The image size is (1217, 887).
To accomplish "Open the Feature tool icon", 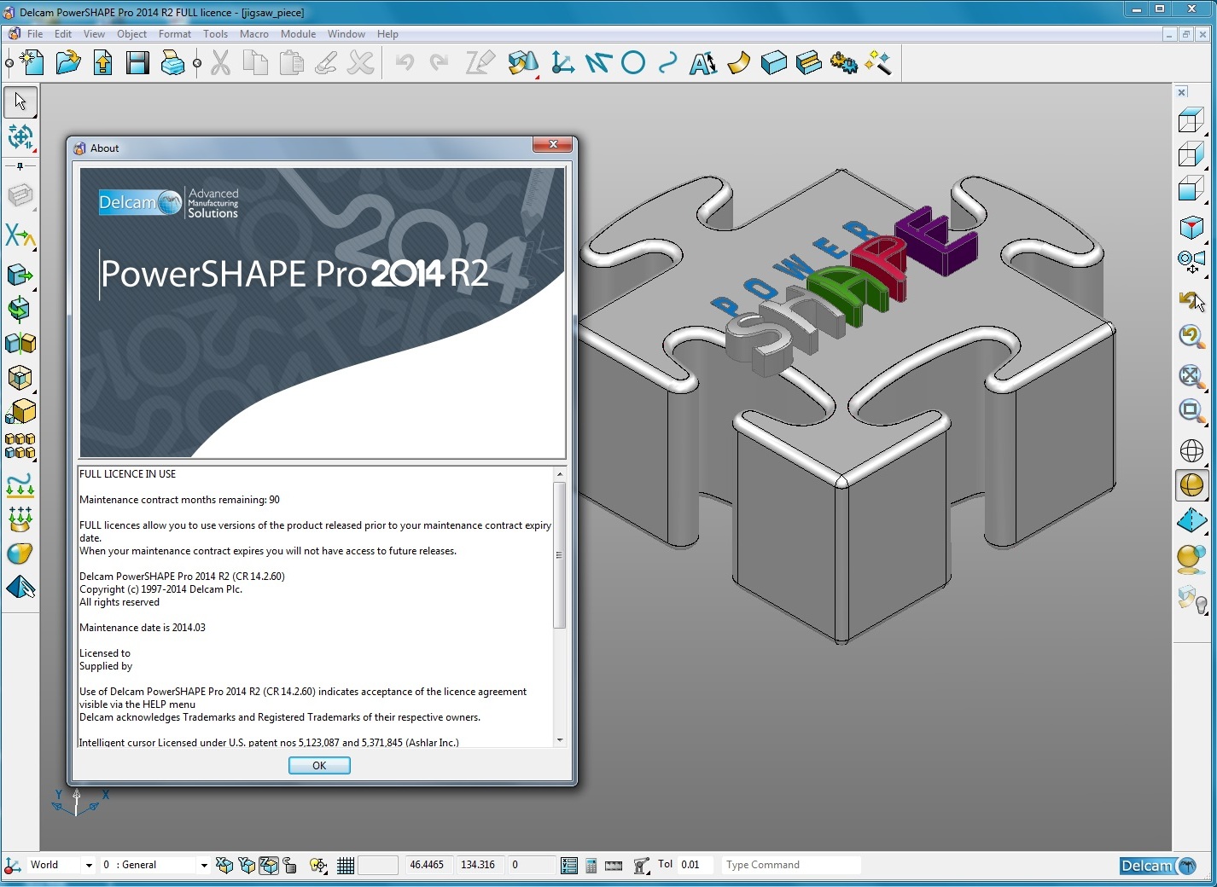I will coord(808,62).
